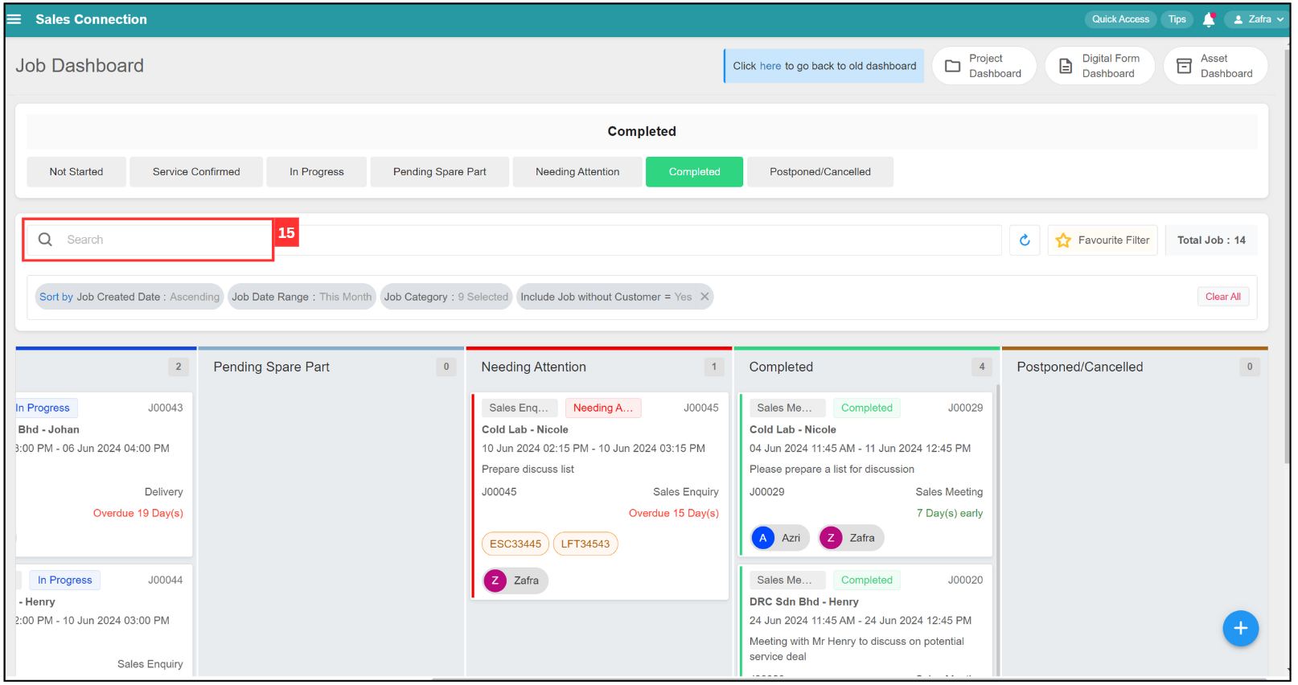This screenshot has width=1298, height=685.
Task: Click the Total Job : 14 counter
Action: click(1211, 240)
